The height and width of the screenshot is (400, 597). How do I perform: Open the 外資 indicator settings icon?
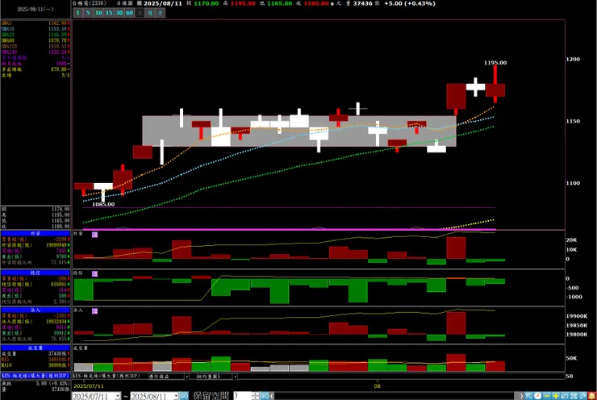pyautogui.click(x=95, y=235)
